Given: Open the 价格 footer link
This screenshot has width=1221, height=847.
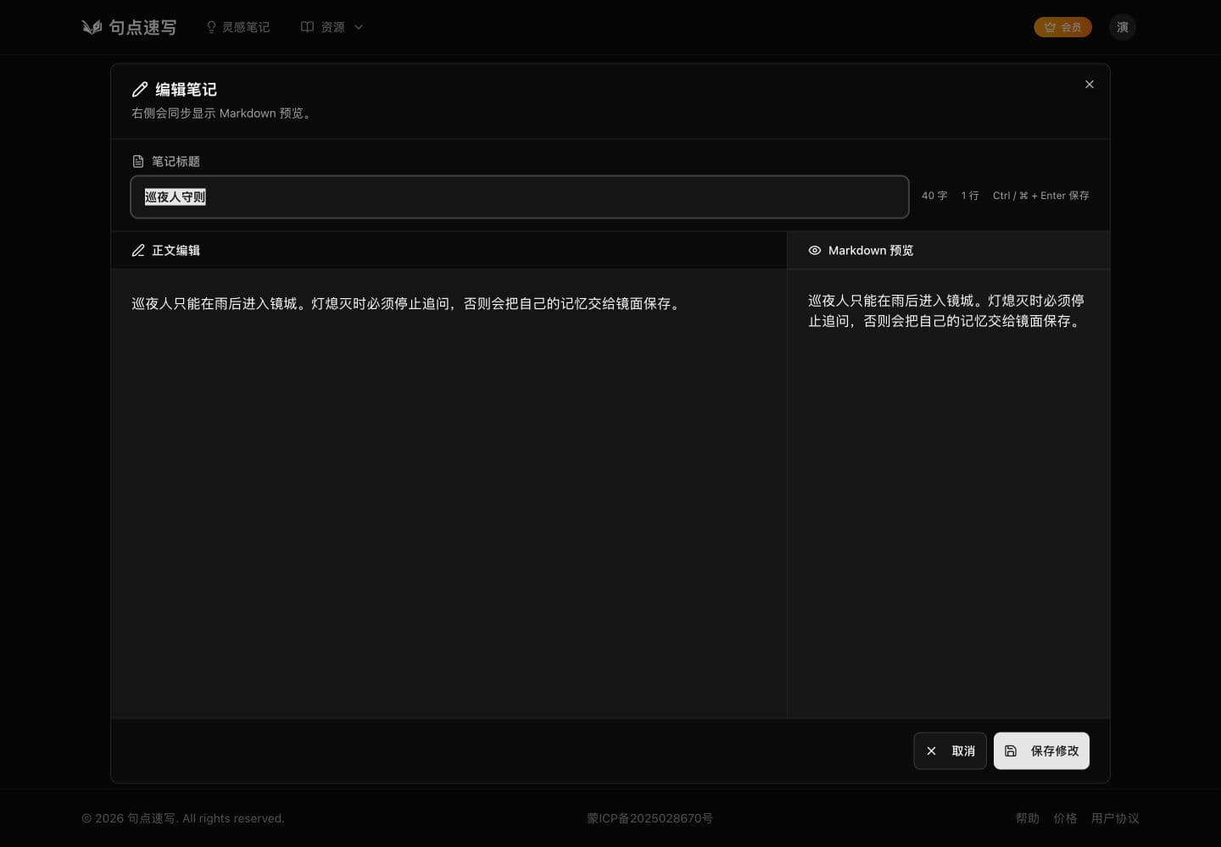Looking at the screenshot, I should [1065, 818].
